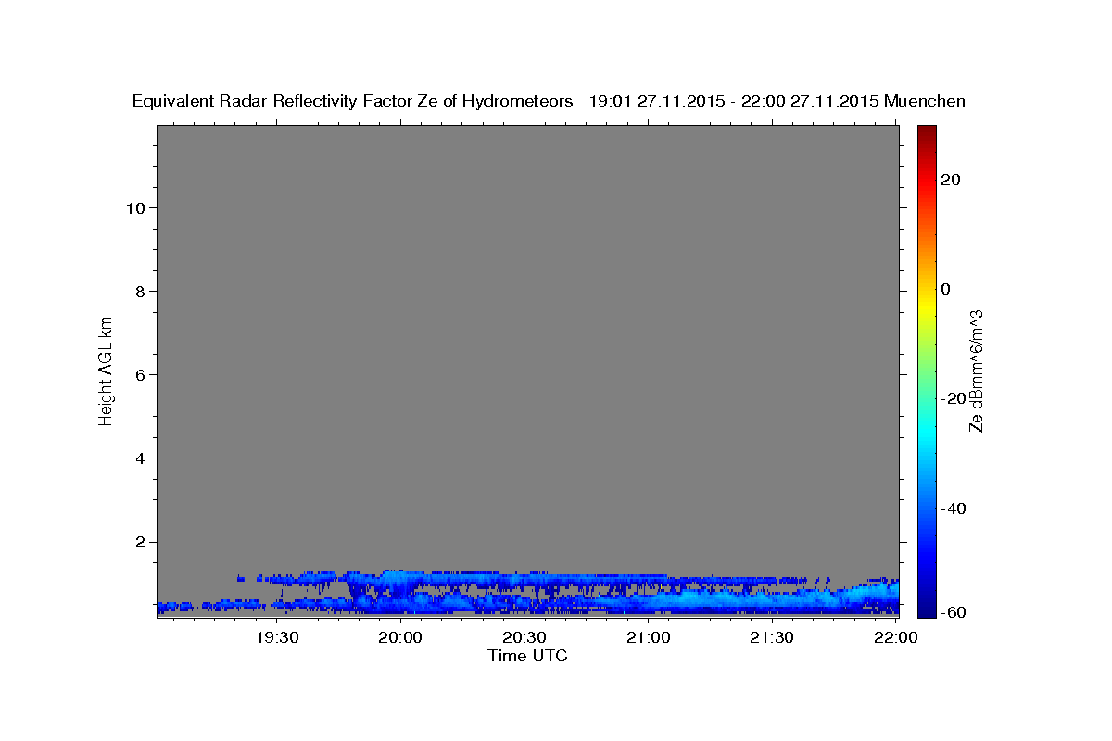Click the dark red top of the colorbar

(927, 132)
